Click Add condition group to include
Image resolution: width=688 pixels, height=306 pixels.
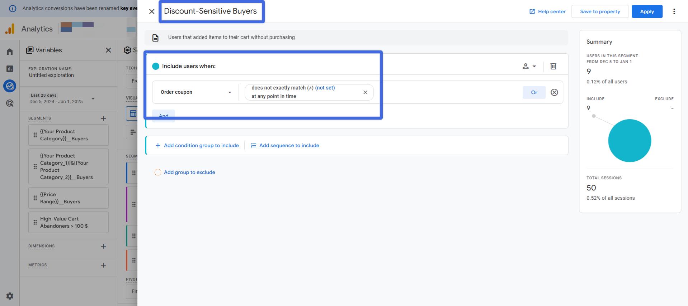point(197,145)
